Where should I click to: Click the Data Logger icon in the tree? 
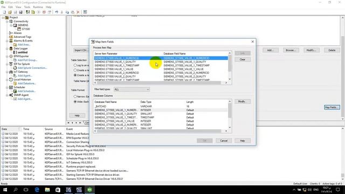(x=11, y=48)
